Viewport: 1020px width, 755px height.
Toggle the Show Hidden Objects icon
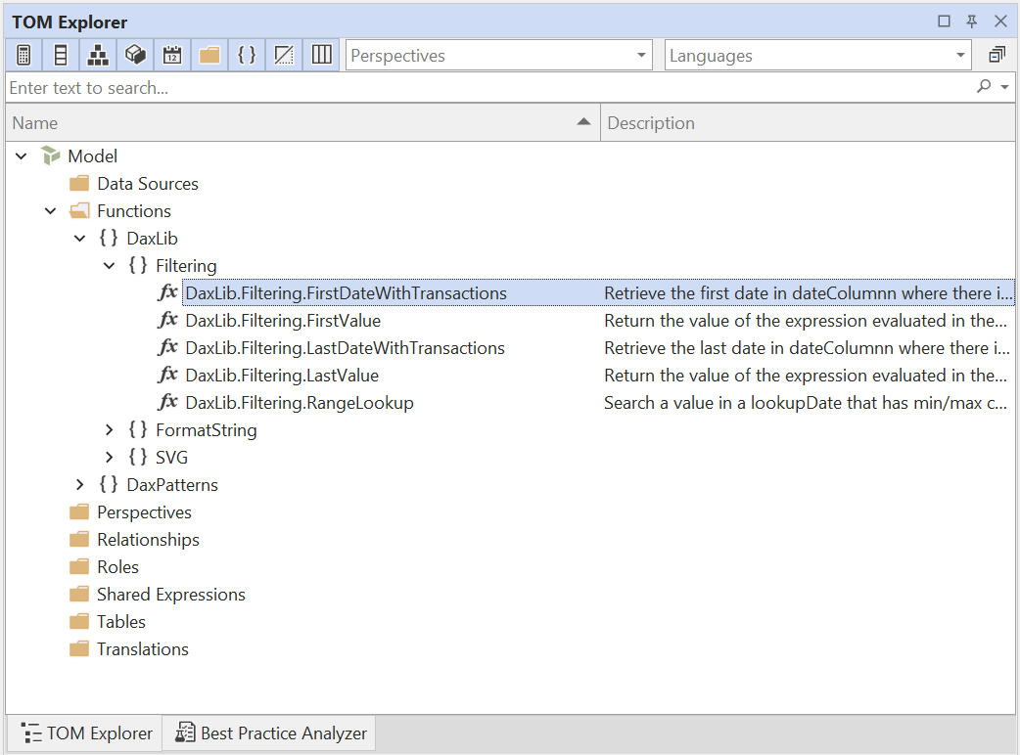coord(283,54)
